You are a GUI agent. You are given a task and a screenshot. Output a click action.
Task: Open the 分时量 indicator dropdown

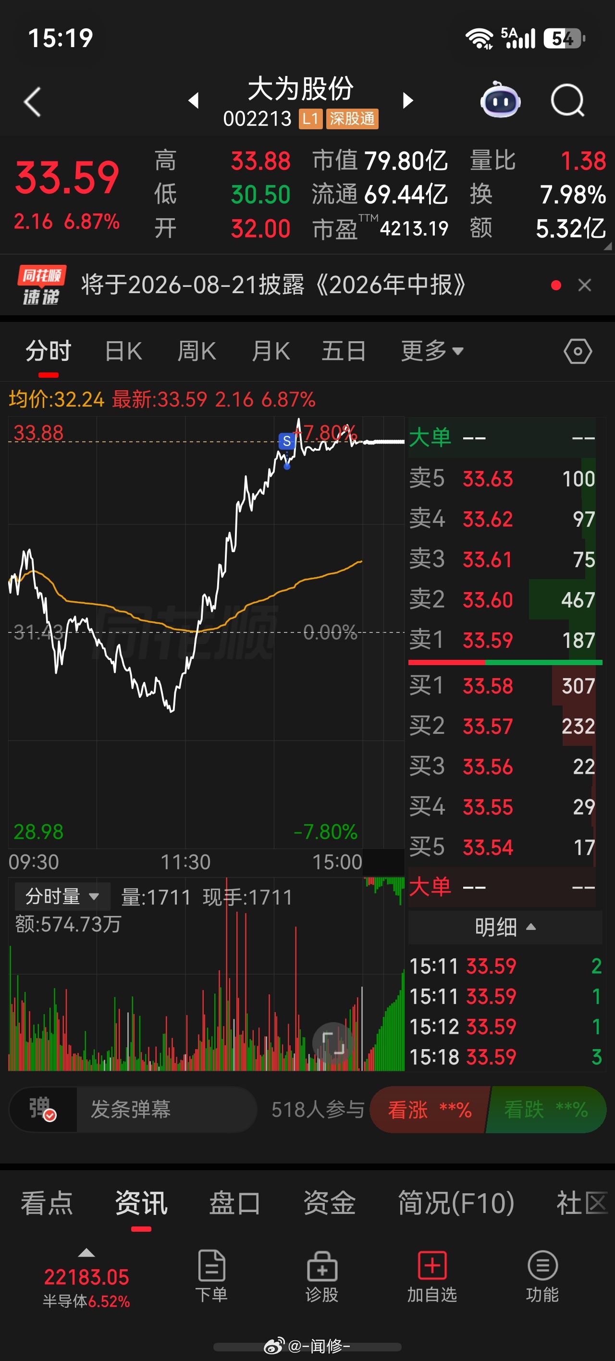pos(62,897)
